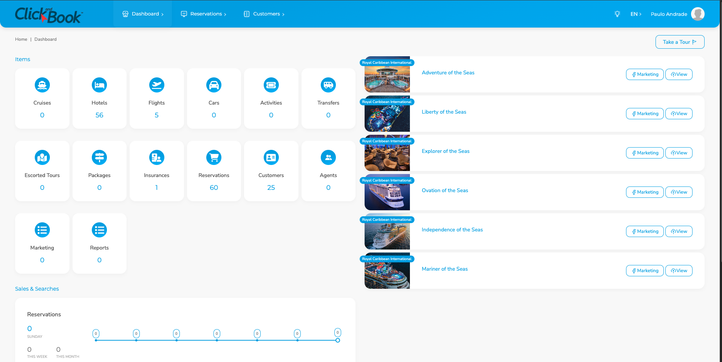Click the Reports list icon
Screen dimensions: 722x362
(x=99, y=230)
